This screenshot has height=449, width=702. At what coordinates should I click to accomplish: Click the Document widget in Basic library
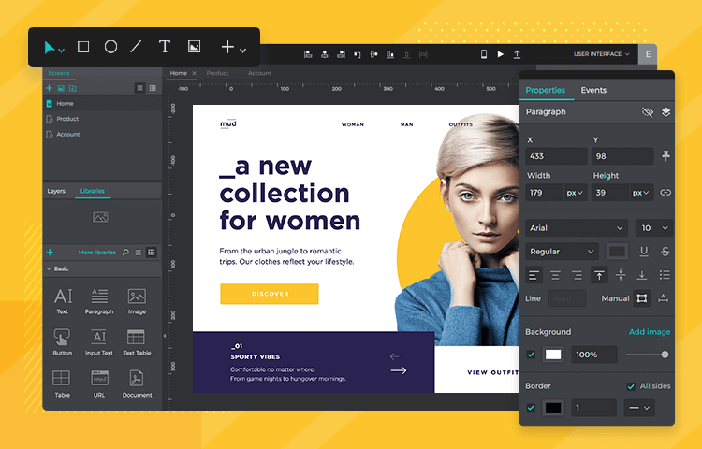(137, 382)
